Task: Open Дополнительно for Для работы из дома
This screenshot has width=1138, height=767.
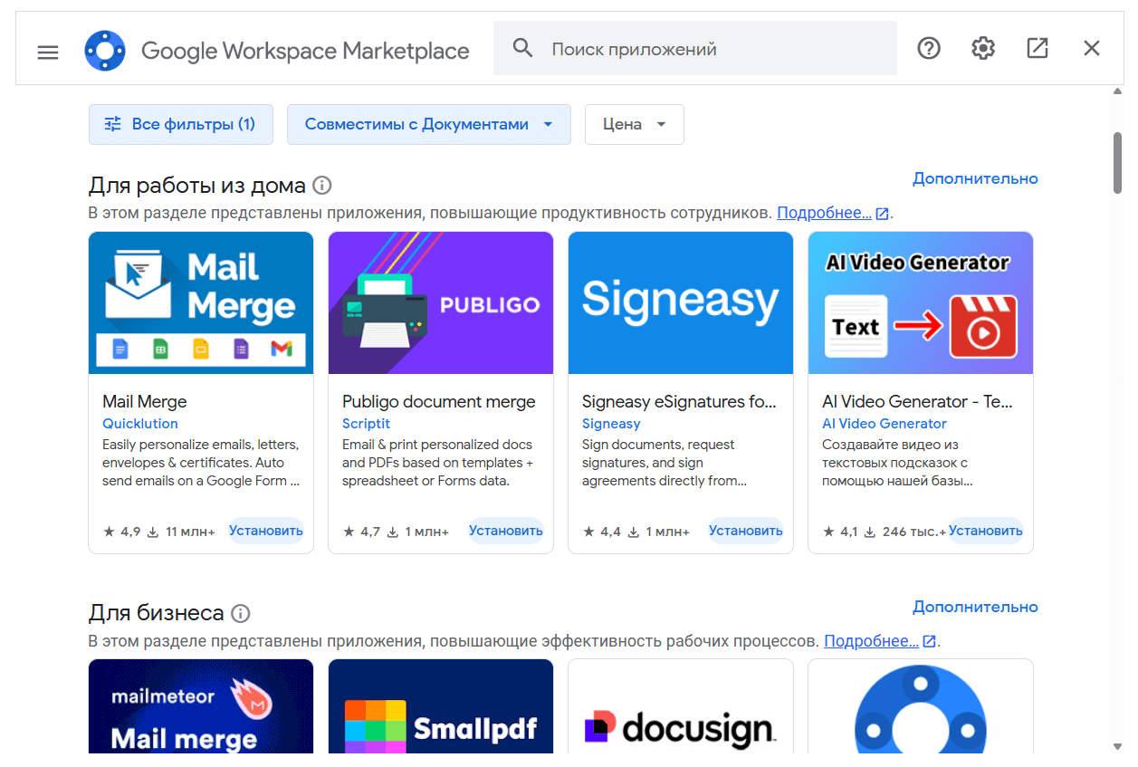Action: [x=975, y=178]
